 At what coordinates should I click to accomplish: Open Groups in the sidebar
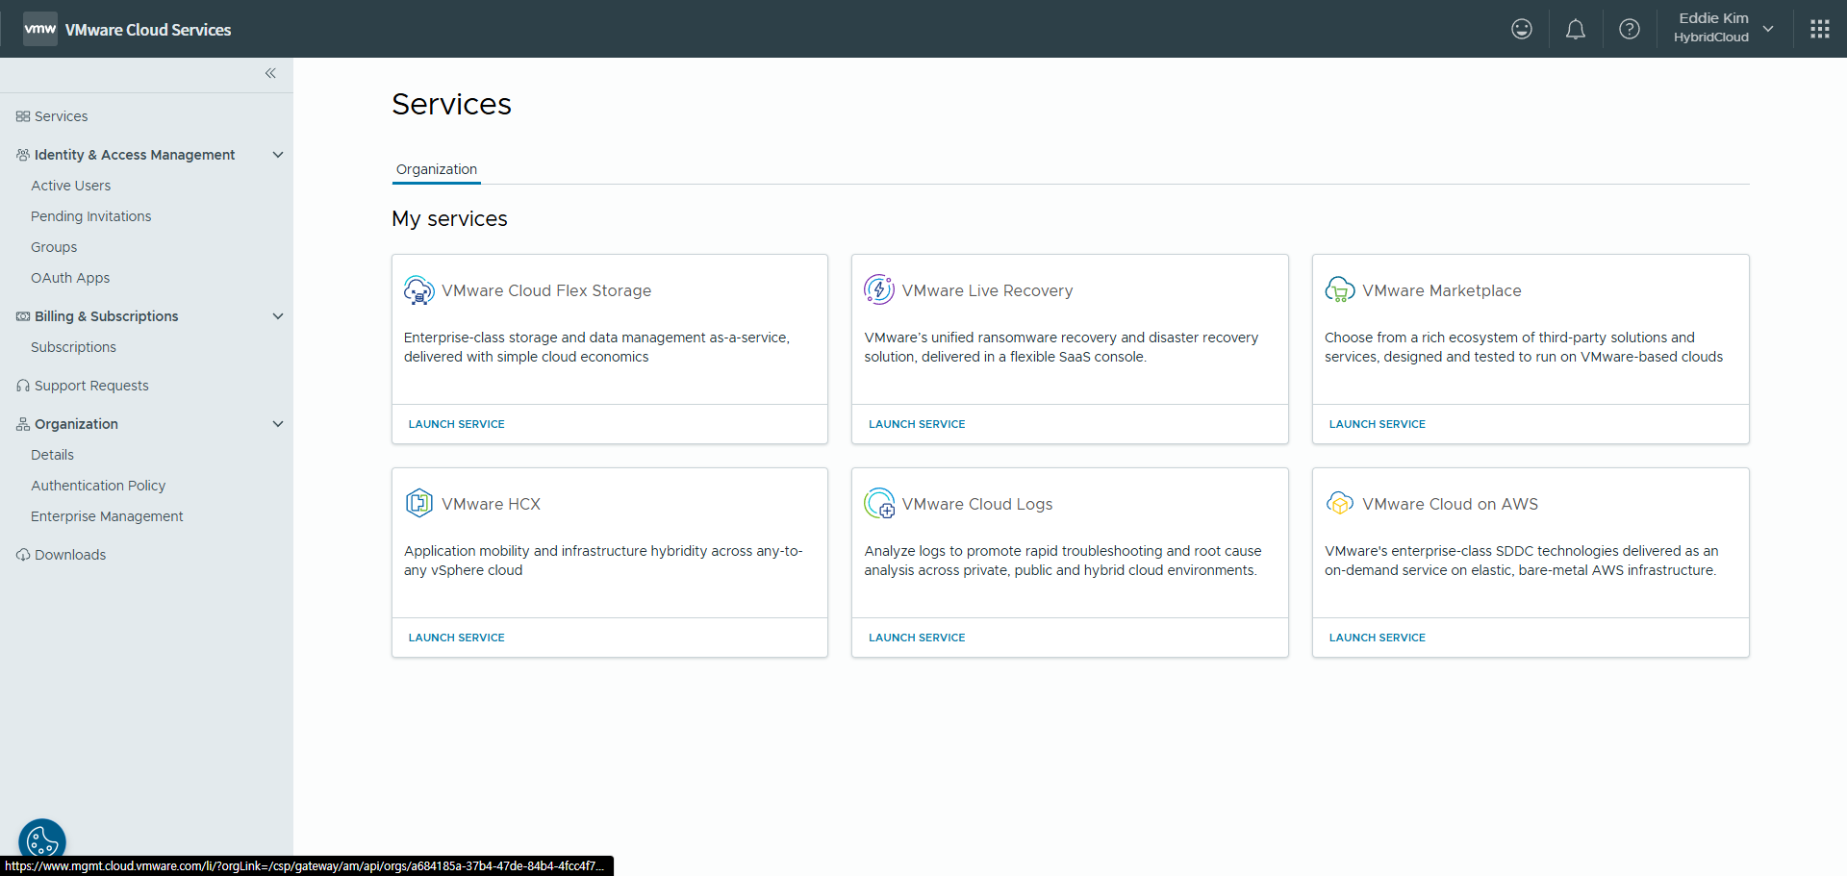click(x=54, y=247)
